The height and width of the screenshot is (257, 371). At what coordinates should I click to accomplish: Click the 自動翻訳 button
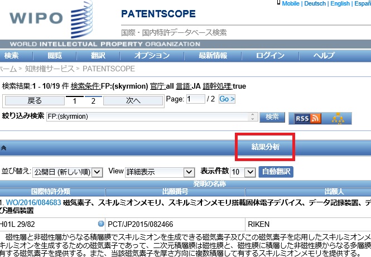(276, 172)
